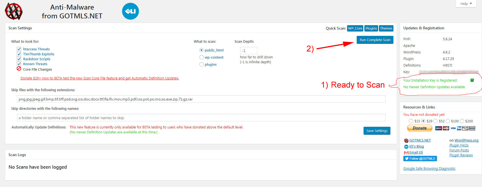The image size is (482, 187).
Task: Click the Scan Depth input field
Action: click(x=249, y=51)
